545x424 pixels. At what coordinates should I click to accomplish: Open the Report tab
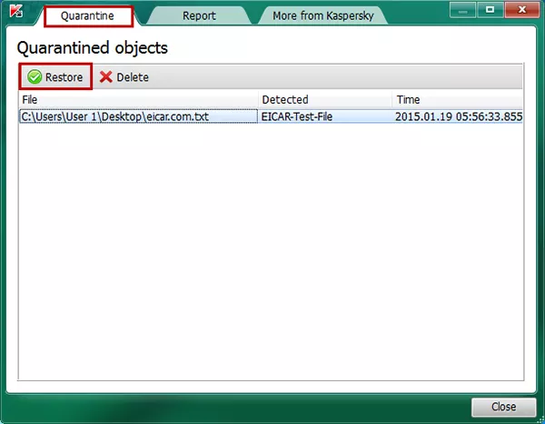pos(199,15)
